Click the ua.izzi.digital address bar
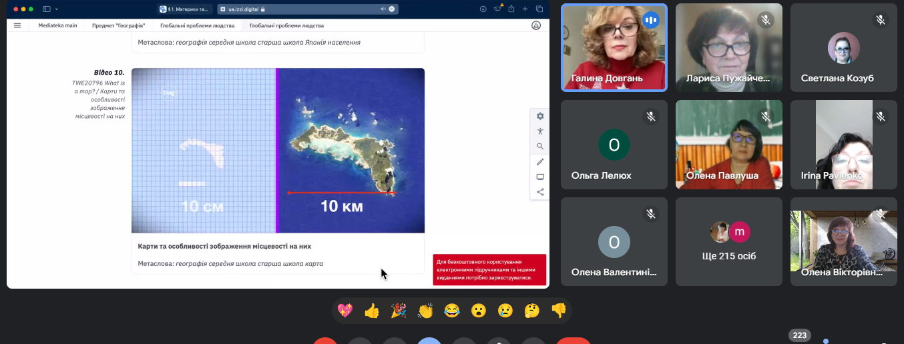 click(x=308, y=9)
